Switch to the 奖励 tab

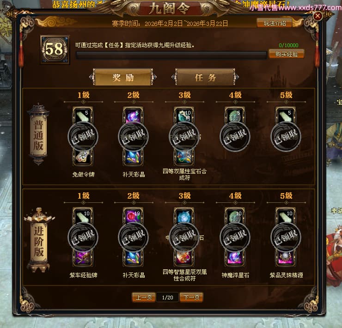tap(123, 78)
